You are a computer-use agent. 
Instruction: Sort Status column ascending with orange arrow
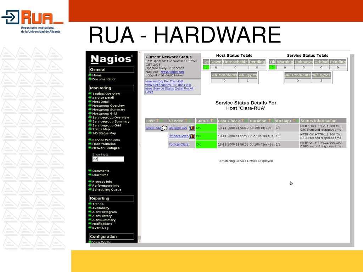211,120
